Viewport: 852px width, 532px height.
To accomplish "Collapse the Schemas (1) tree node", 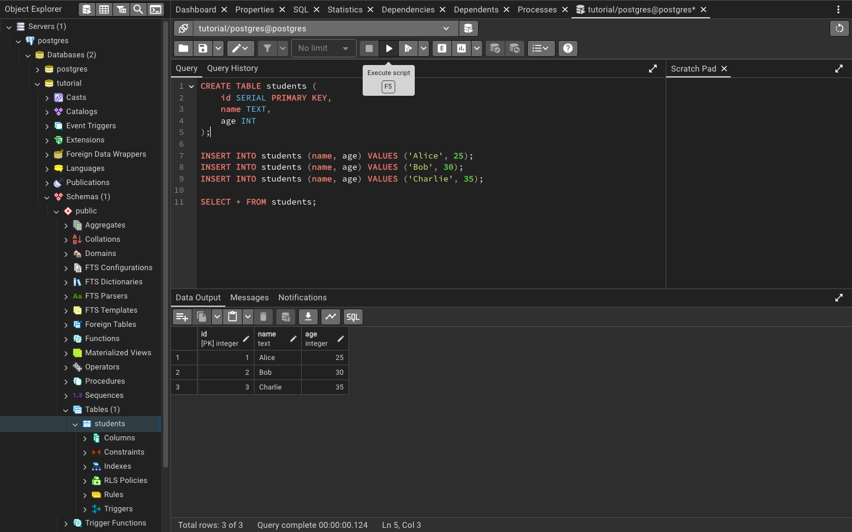I will click(x=47, y=197).
